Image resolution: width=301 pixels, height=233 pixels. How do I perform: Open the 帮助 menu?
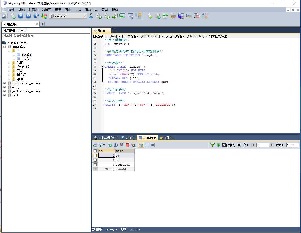tap(115, 10)
